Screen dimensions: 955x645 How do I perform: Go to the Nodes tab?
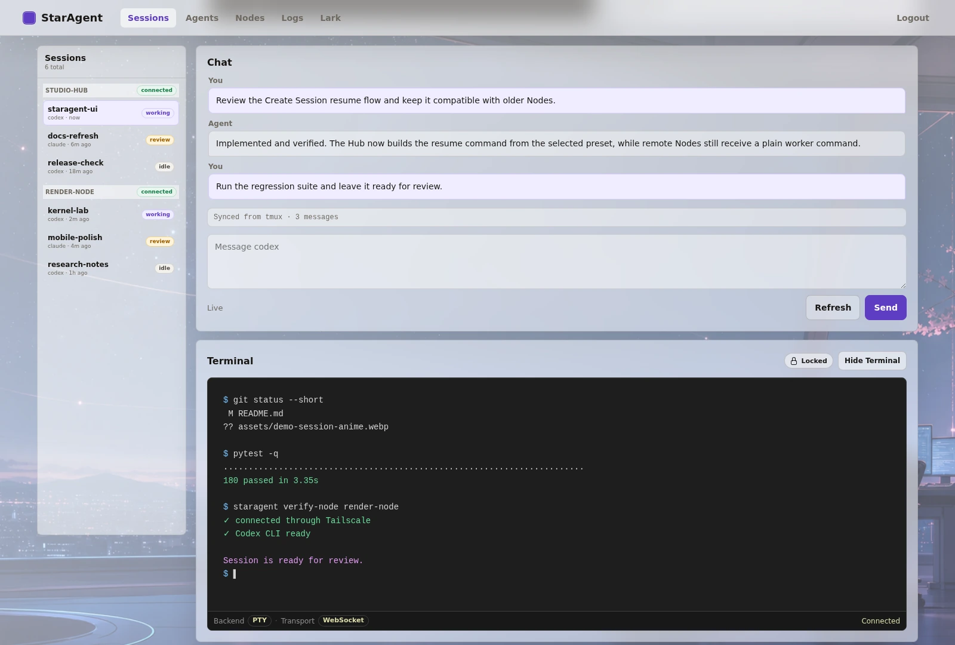click(x=249, y=18)
